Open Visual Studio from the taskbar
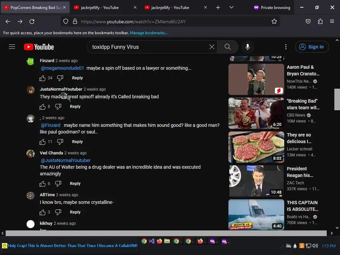340x255 pixels. coord(152,241)
